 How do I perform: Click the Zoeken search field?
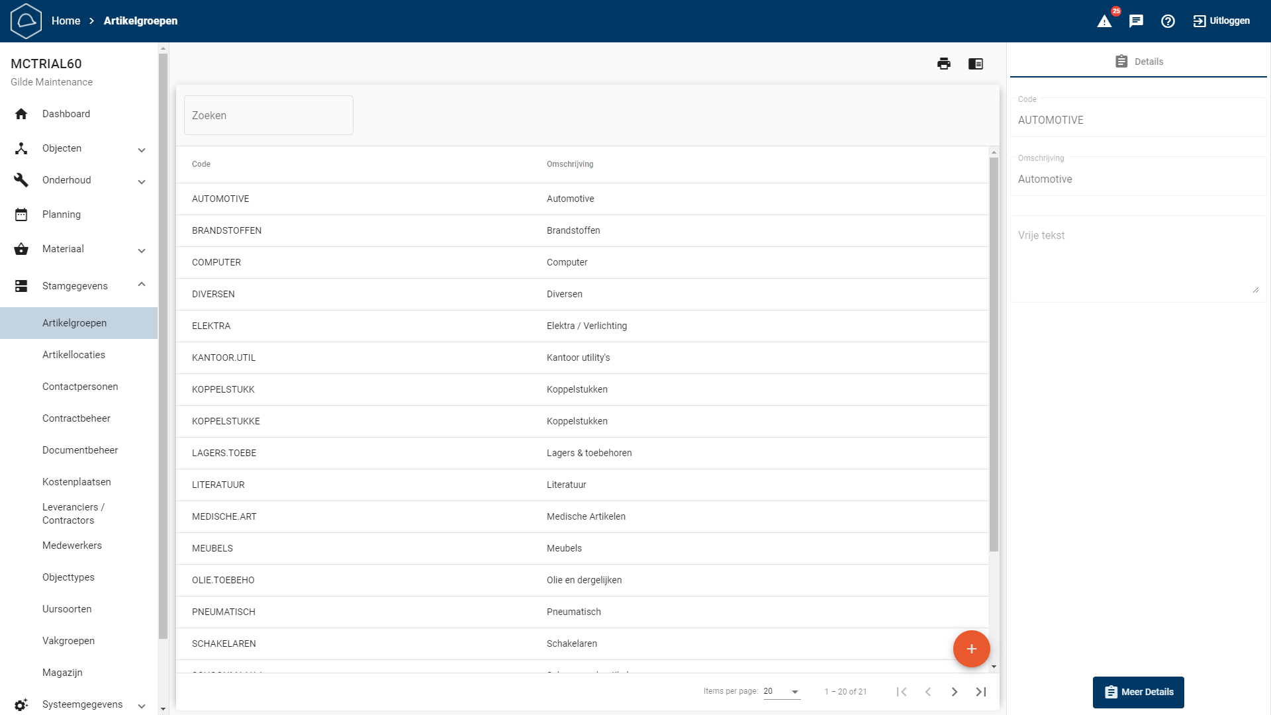tap(268, 115)
